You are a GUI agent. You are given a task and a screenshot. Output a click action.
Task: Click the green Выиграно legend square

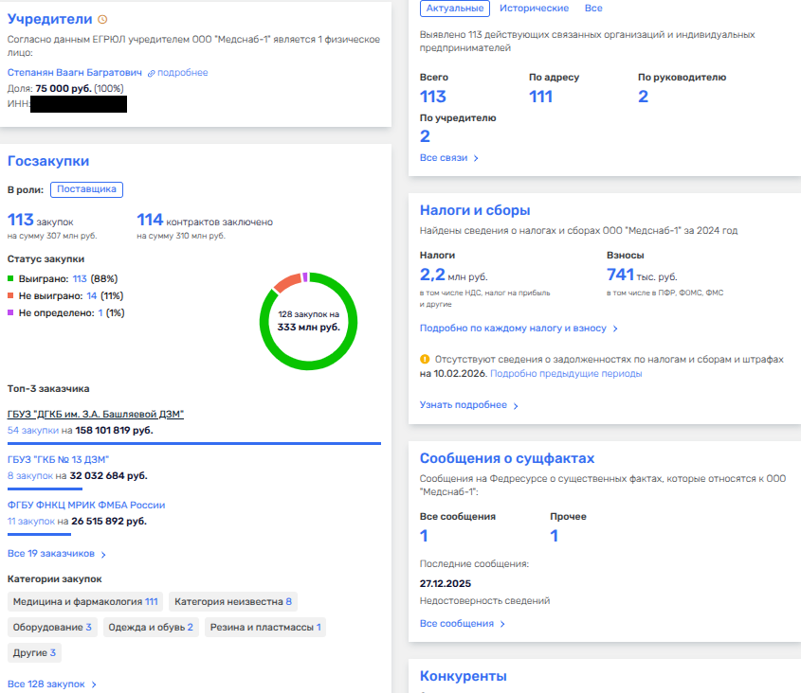coord(10,279)
